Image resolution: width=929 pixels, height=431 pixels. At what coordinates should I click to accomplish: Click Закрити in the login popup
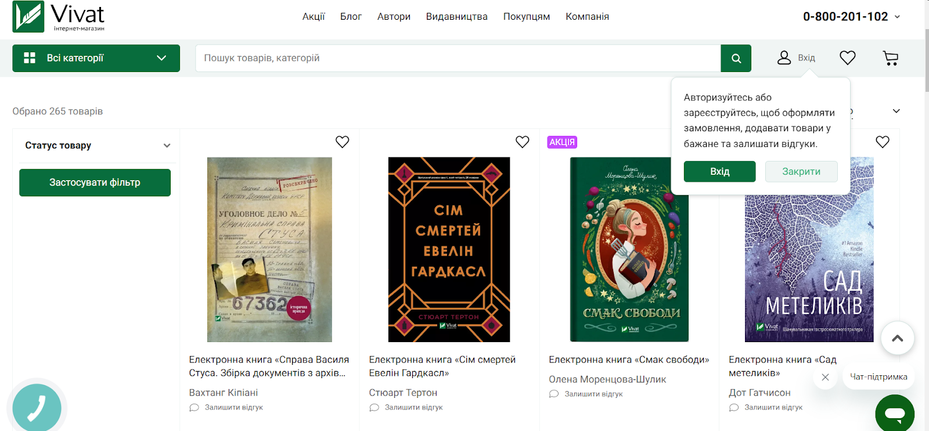[801, 171]
